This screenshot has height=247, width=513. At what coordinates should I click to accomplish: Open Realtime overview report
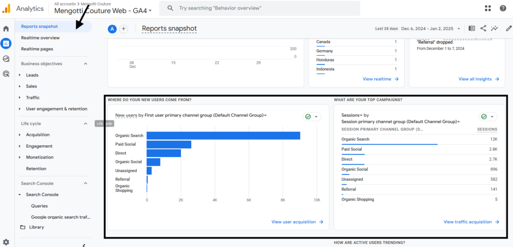pos(40,38)
